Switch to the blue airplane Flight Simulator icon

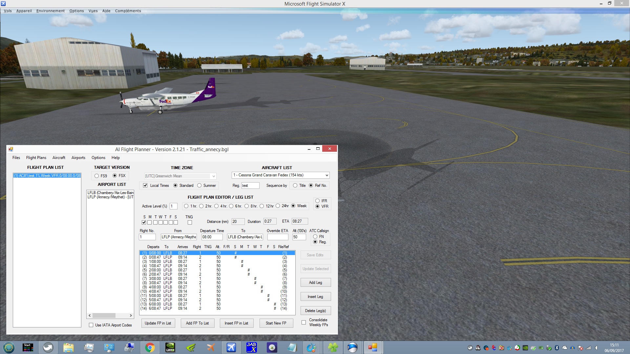[x=231, y=347]
